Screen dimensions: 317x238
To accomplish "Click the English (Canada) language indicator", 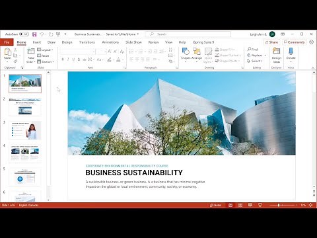I will pos(29,205).
